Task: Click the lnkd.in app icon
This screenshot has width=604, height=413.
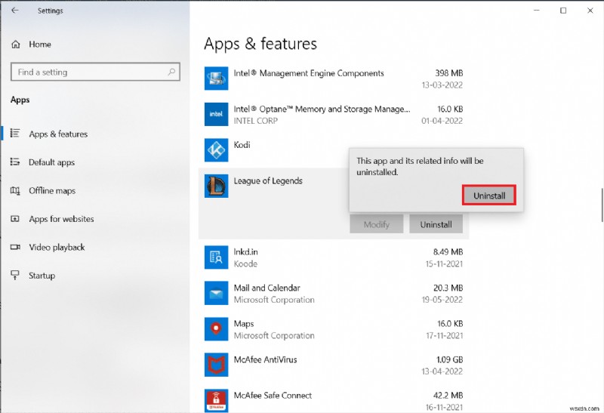Action: pos(216,257)
